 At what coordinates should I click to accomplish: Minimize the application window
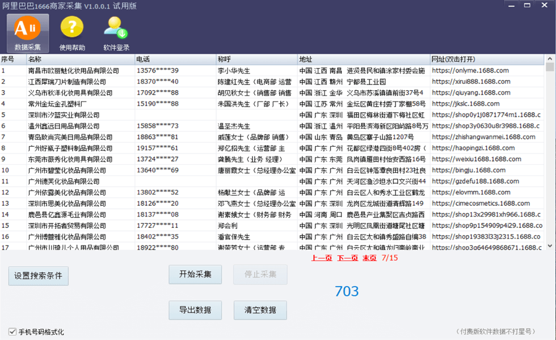[511, 6]
